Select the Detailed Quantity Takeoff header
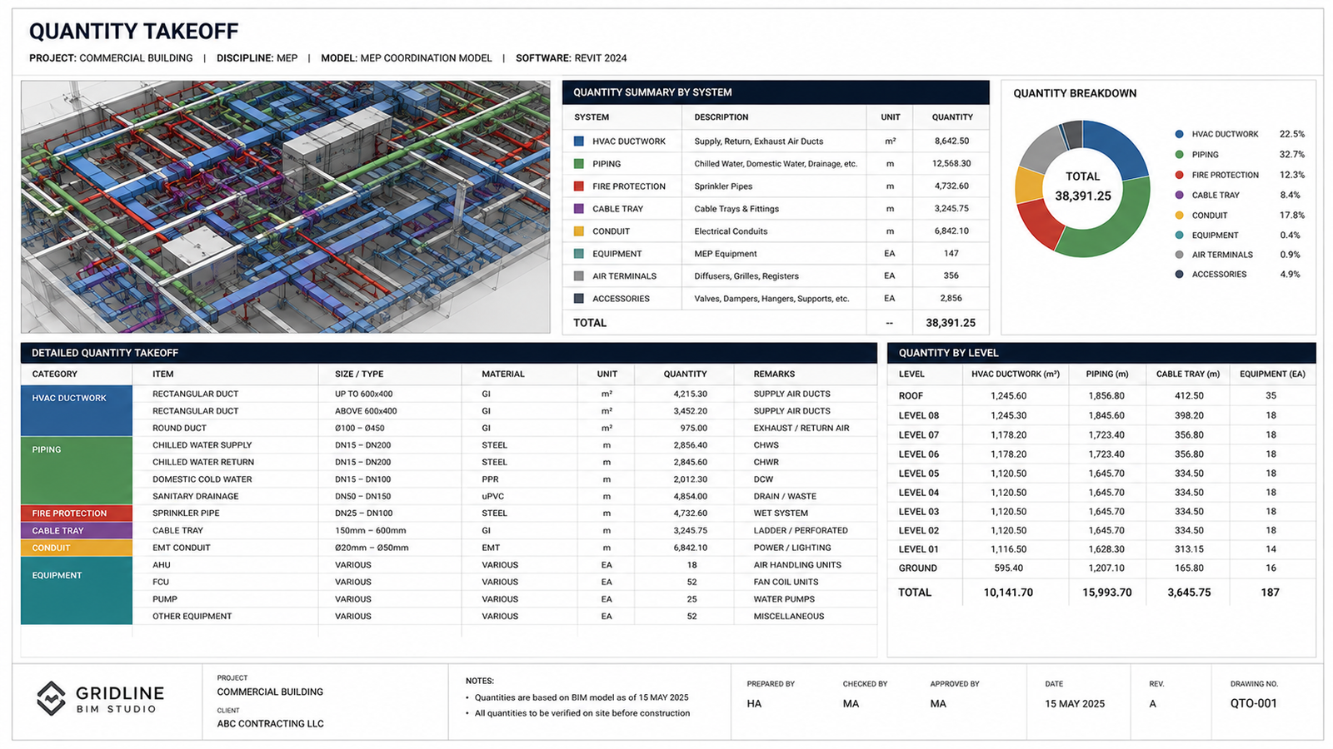Image resolution: width=1333 pixels, height=749 pixels. [x=449, y=353]
